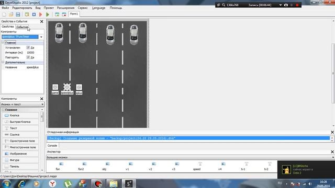
Task: Switch to the События tab
Action: (x=22, y=27)
